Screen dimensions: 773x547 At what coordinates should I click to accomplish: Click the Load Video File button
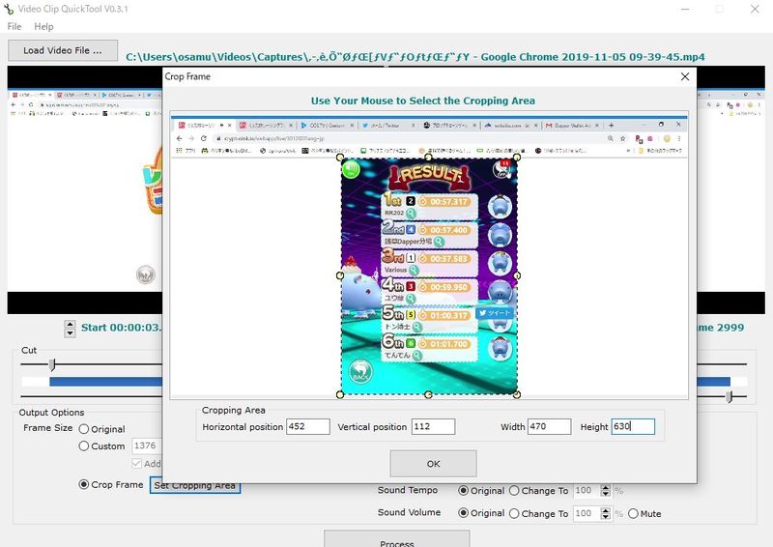62,50
